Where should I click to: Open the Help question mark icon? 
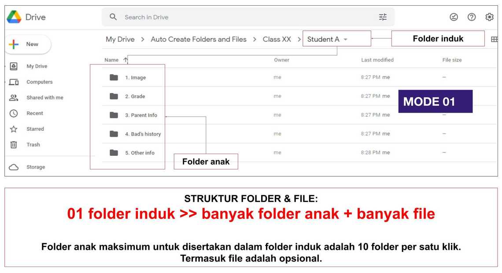point(472,17)
